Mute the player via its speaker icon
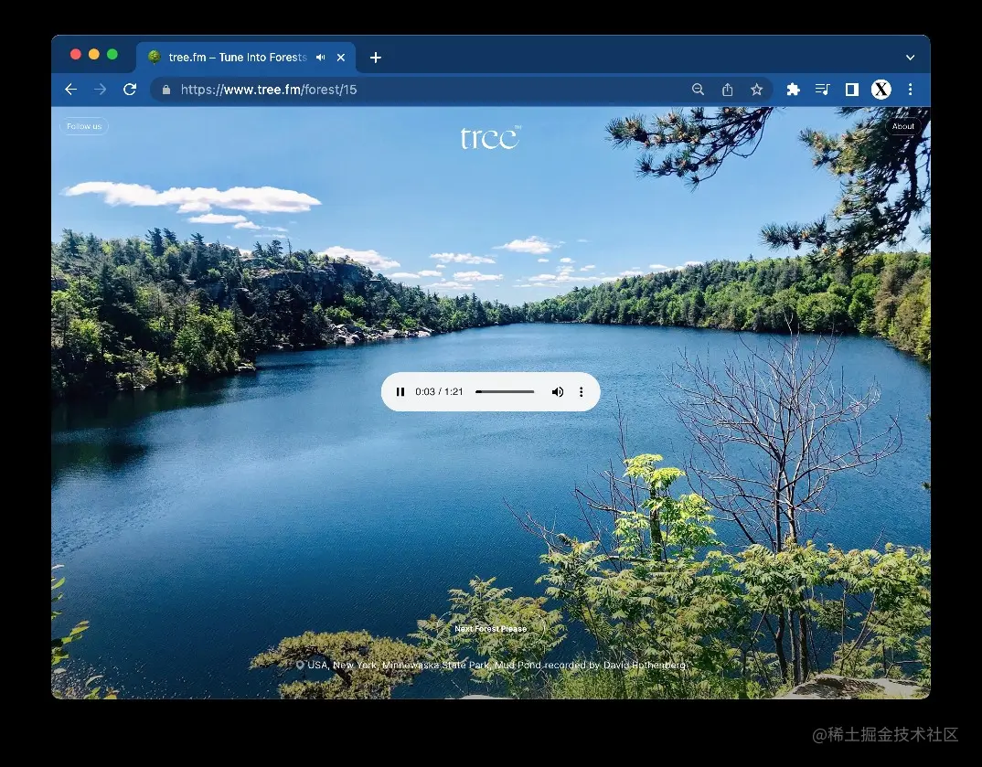 coord(558,391)
